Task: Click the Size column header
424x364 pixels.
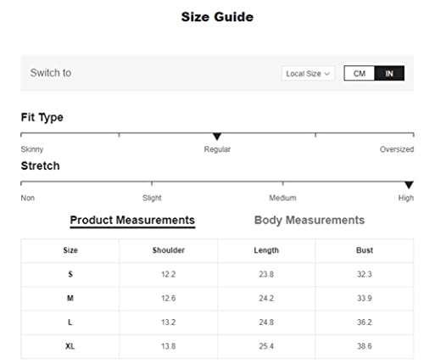Action: 70,250
